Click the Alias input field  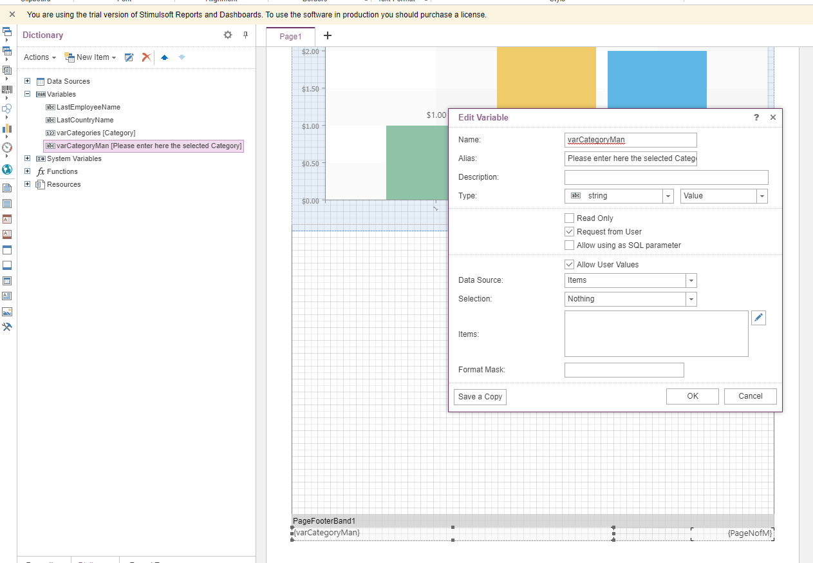tap(630, 158)
